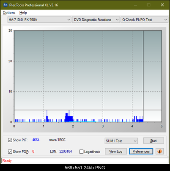This screenshot has width=170, height=171.
Task: Enable the Logarithmic checkbox
Action: pos(81,152)
